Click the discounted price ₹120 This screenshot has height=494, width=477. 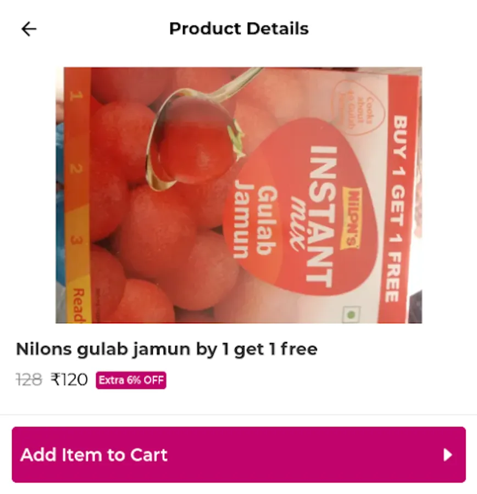[x=69, y=379]
